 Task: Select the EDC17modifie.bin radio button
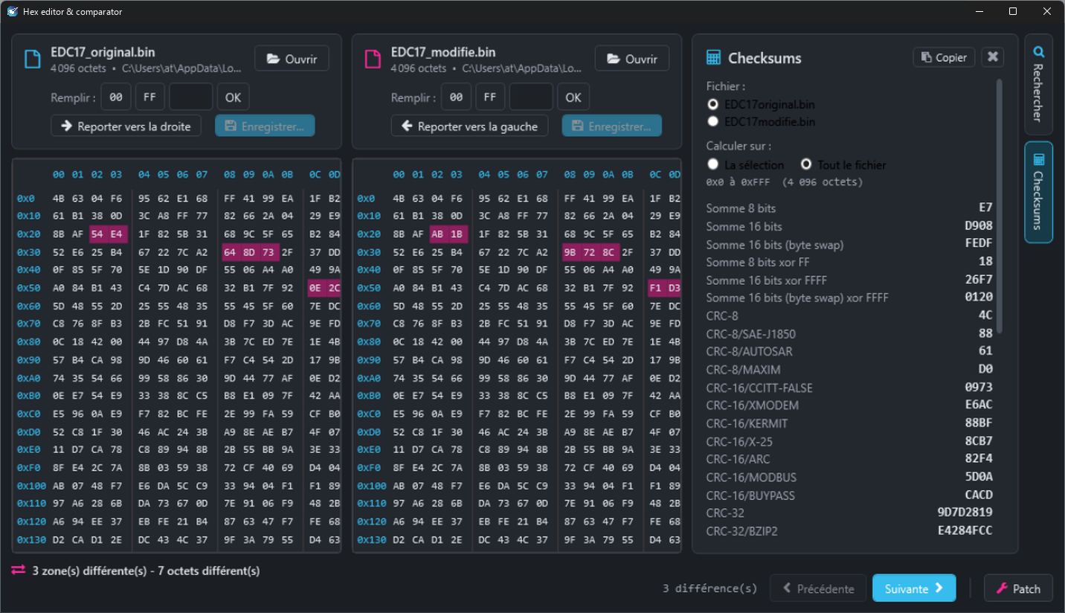(x=713, y=121)
